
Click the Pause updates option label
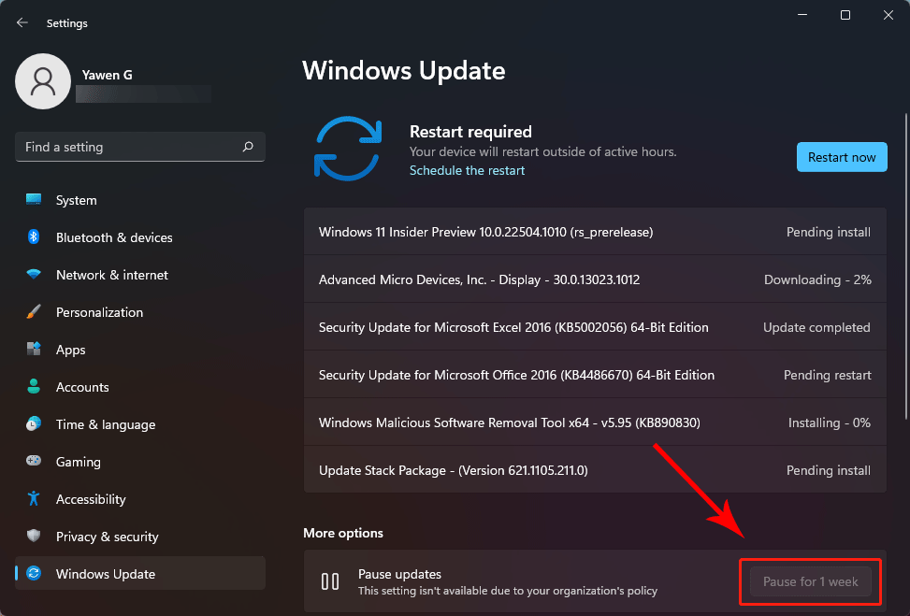[x=399, y=574]
